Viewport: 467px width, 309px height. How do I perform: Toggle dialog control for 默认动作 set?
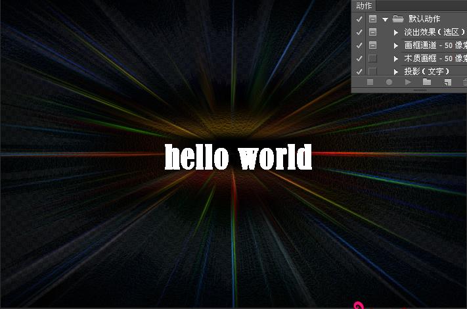click(372, 19)
